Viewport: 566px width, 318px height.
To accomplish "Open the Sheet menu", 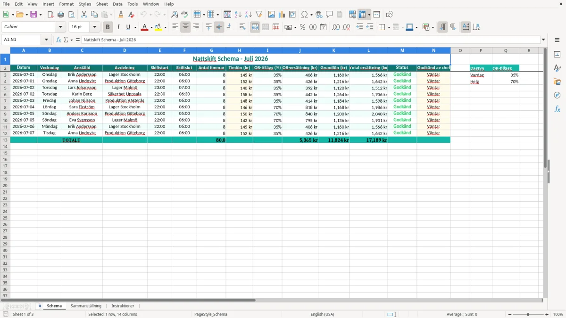I will coord(102,4).
